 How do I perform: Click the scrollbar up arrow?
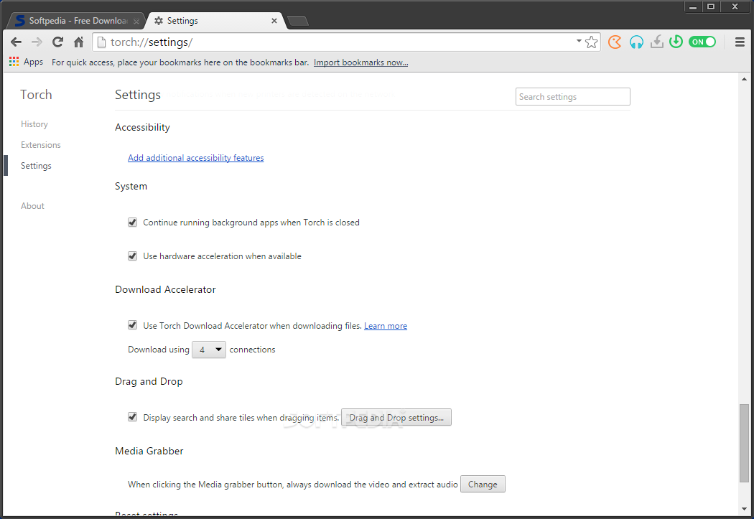744,79
